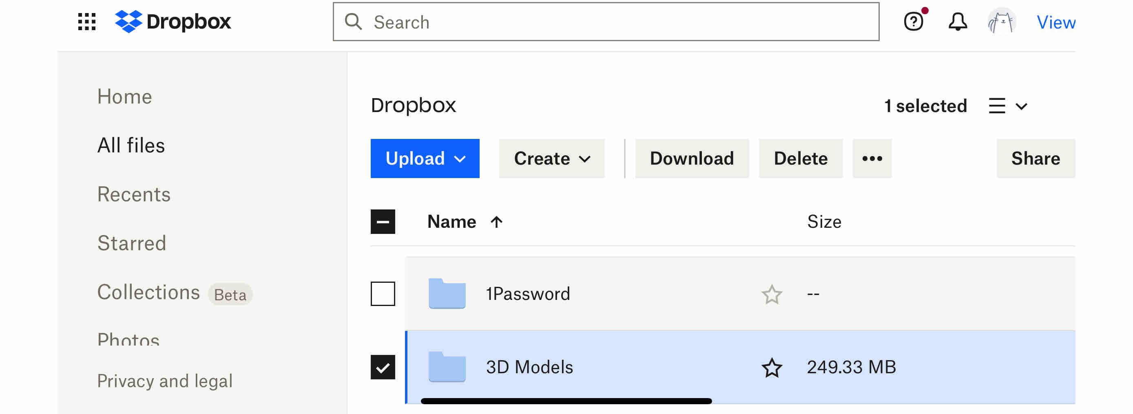
Task: Open Starred in sidebar
Action: coord(131,243)
